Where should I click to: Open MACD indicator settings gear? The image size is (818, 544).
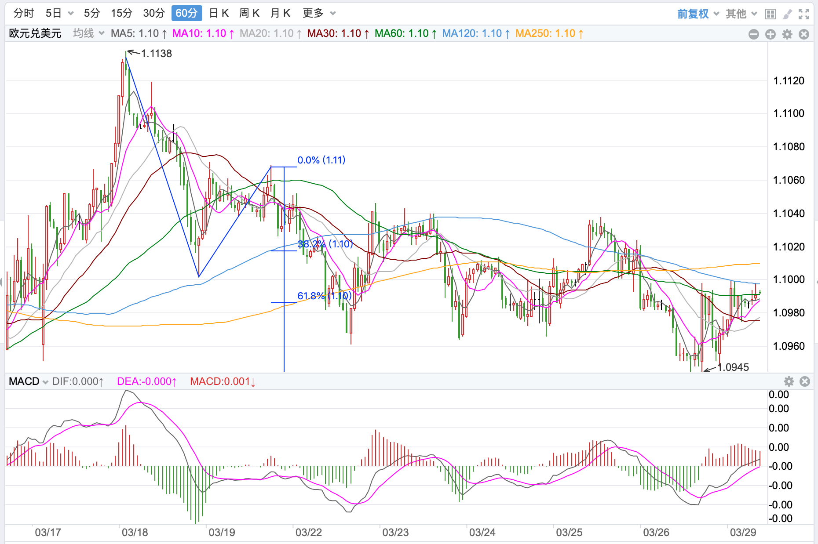point(789,381)
